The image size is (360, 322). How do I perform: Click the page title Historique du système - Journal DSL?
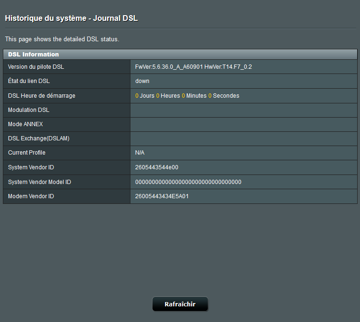[x=71, y=18]
